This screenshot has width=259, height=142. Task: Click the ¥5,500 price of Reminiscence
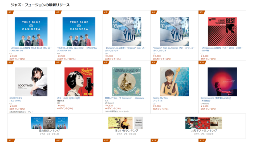[x=205, y=106]
